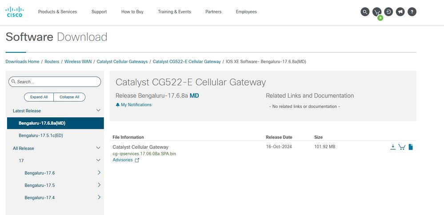This screenshot has height=215, width=444.
Task: Click Bengaluru-17.5 tree label
Action: pos(40,185)
